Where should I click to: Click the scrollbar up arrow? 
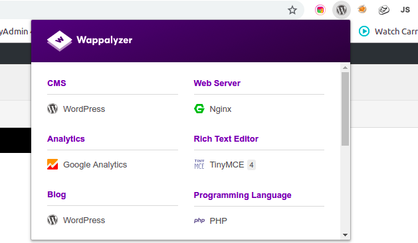(x=345, y=68)
